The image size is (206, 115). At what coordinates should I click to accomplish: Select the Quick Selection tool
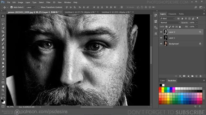coord(3,28)
